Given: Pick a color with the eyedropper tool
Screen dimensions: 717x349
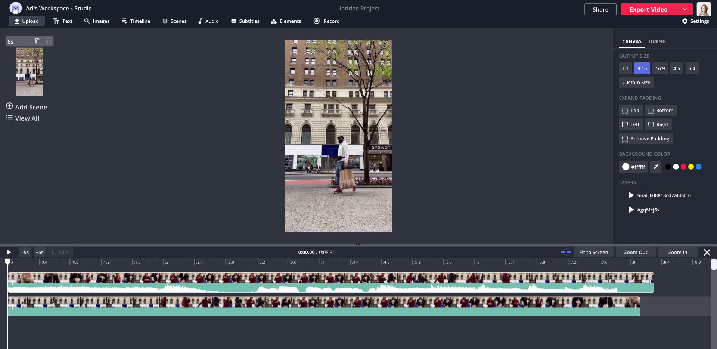Looking at the screenshot, I should [656, 167].
